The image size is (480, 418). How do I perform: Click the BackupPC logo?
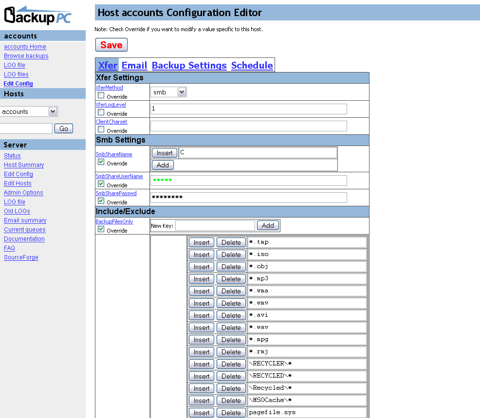38,16
